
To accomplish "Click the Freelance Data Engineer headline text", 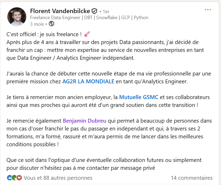I will click(89, 18).
